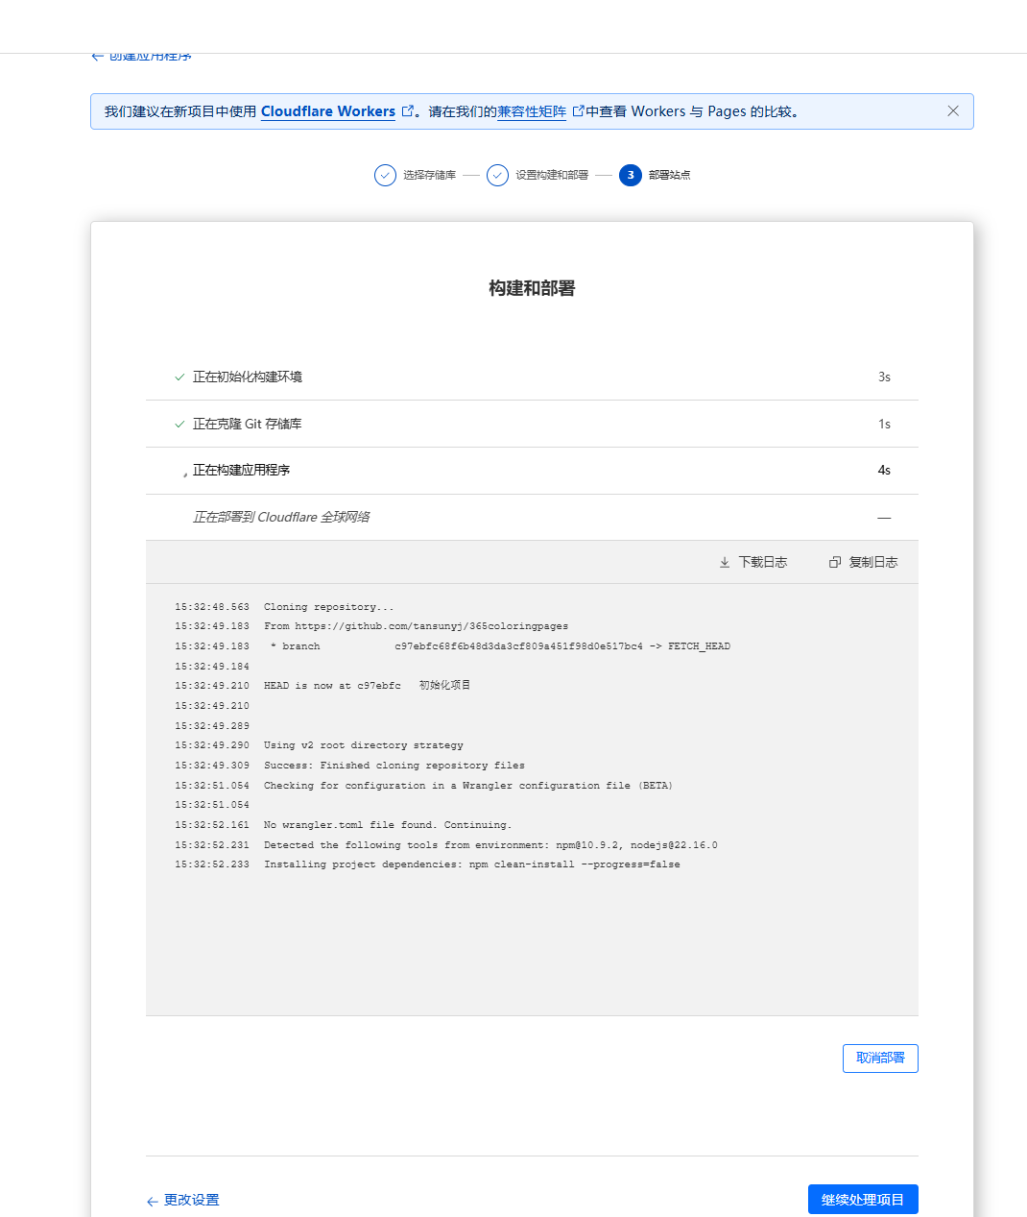The image size is (1027, 1217).
Task: Click the checkmark next to 正在初始化构建环境
Action: pos(179,377)
